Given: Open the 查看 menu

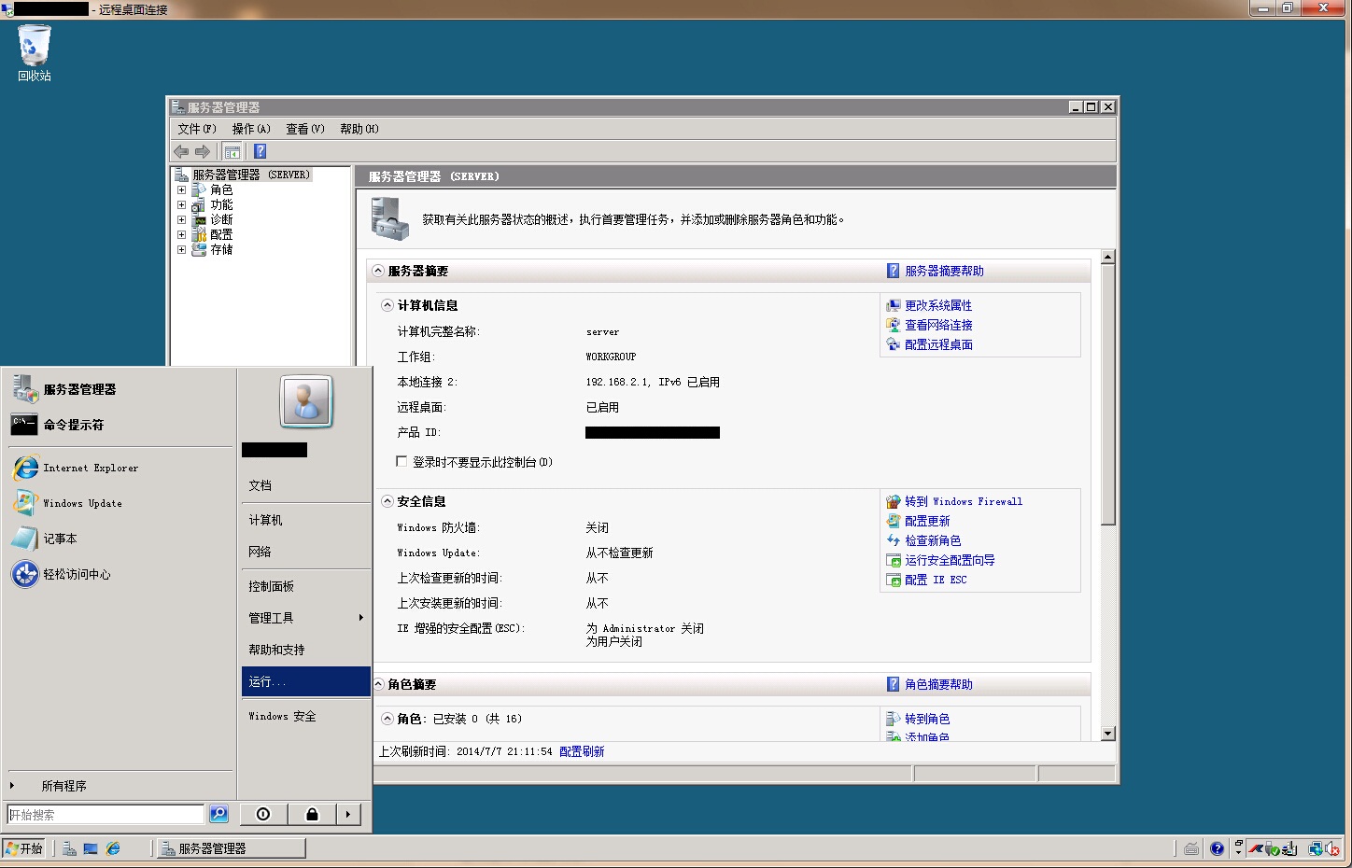Looking at the screenshot, I should click(305, 129).
